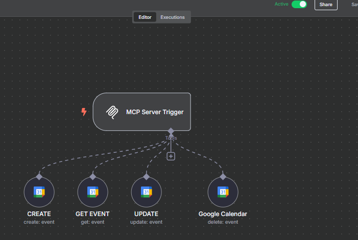Click the 'Tools' connector label
Screen dimensions: 358x240
click(x=171, y=138)
